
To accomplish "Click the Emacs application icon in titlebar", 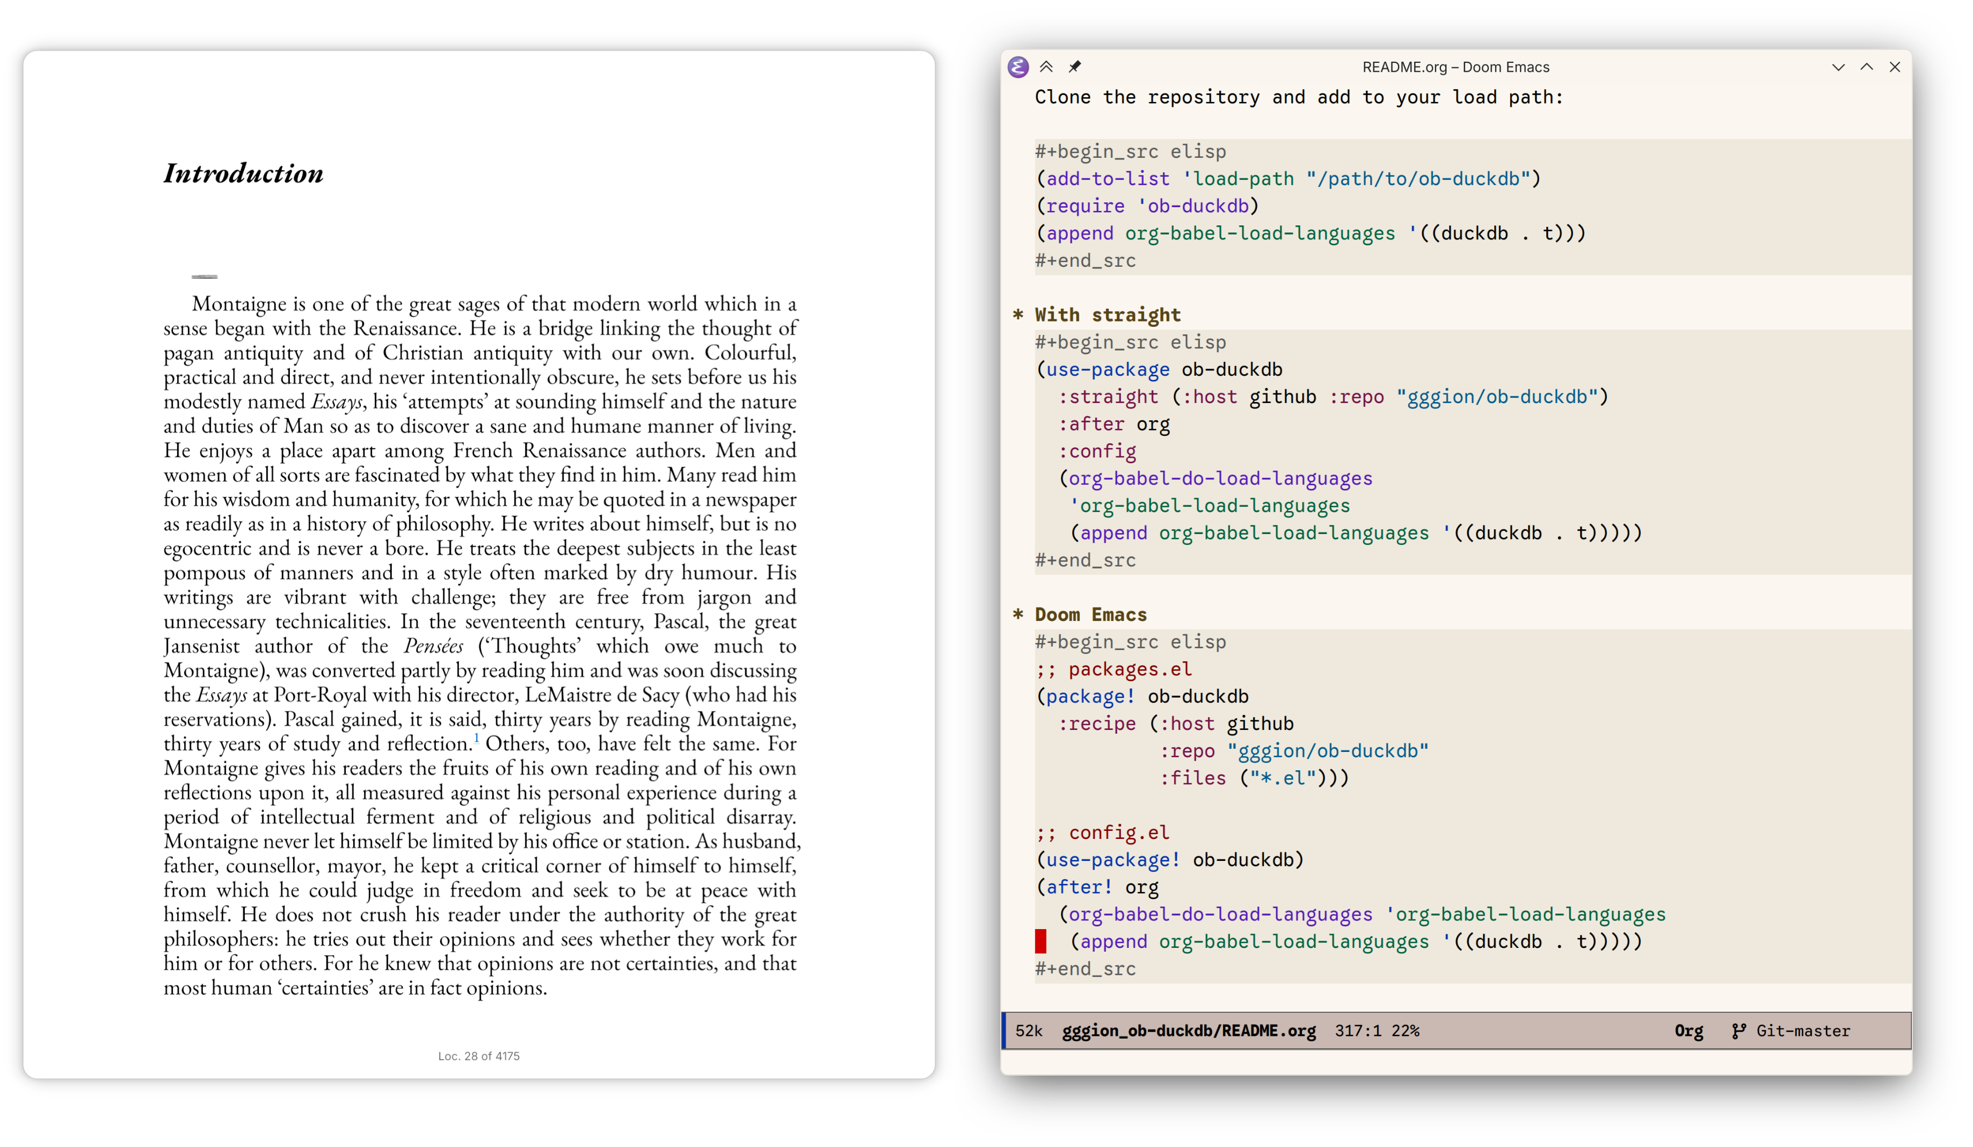I will click(1018, 67).
